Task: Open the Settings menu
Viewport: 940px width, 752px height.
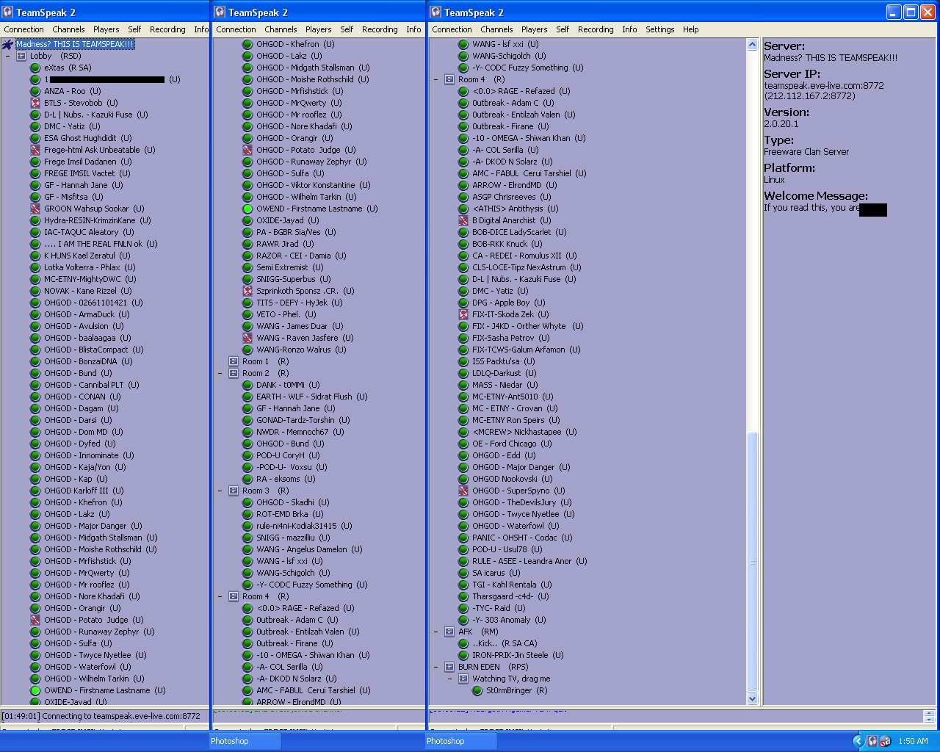Action: pyautogui.click(x=660, y=29)
